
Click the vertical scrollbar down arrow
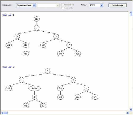(x=131, y=109)
